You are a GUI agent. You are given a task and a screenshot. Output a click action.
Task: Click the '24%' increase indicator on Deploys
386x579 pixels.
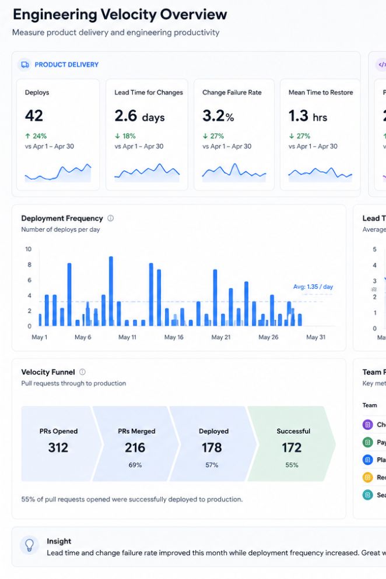(x=36, y=136)
